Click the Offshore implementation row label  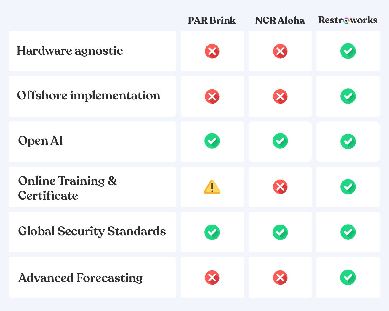89,96
